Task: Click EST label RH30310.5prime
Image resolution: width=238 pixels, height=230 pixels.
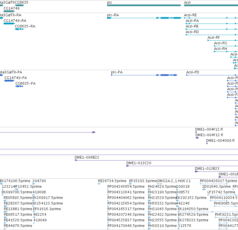Action: (162, 226)
